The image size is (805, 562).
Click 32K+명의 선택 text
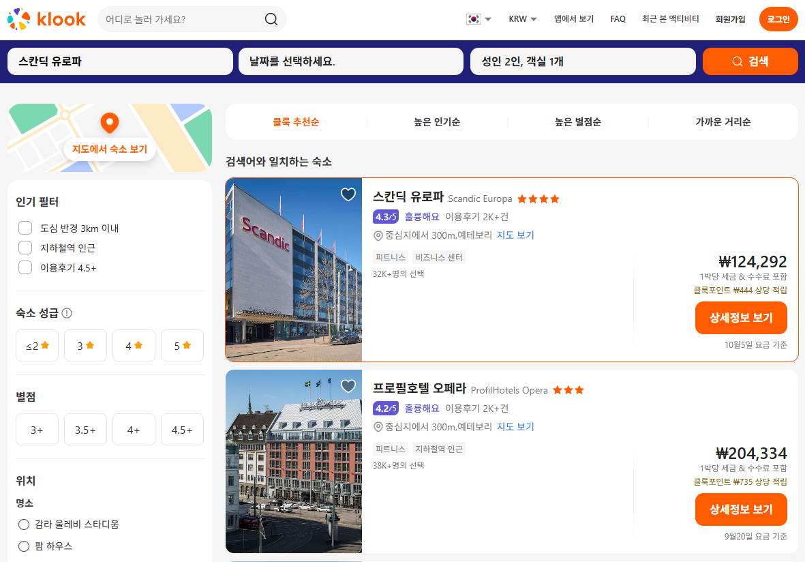(x=398, y=273)
